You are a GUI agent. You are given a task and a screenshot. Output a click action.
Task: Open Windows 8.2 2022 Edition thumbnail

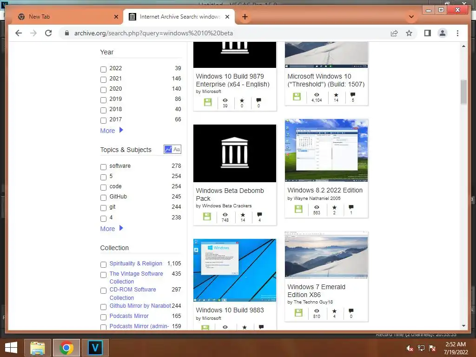326,150
